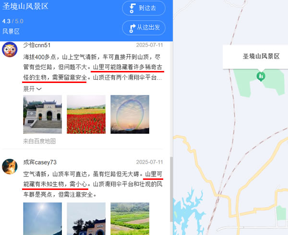Viewport: 288px width, 235px height.
Task: Click the 从这出发 start-from-here button
Action: tap(144, 28)
